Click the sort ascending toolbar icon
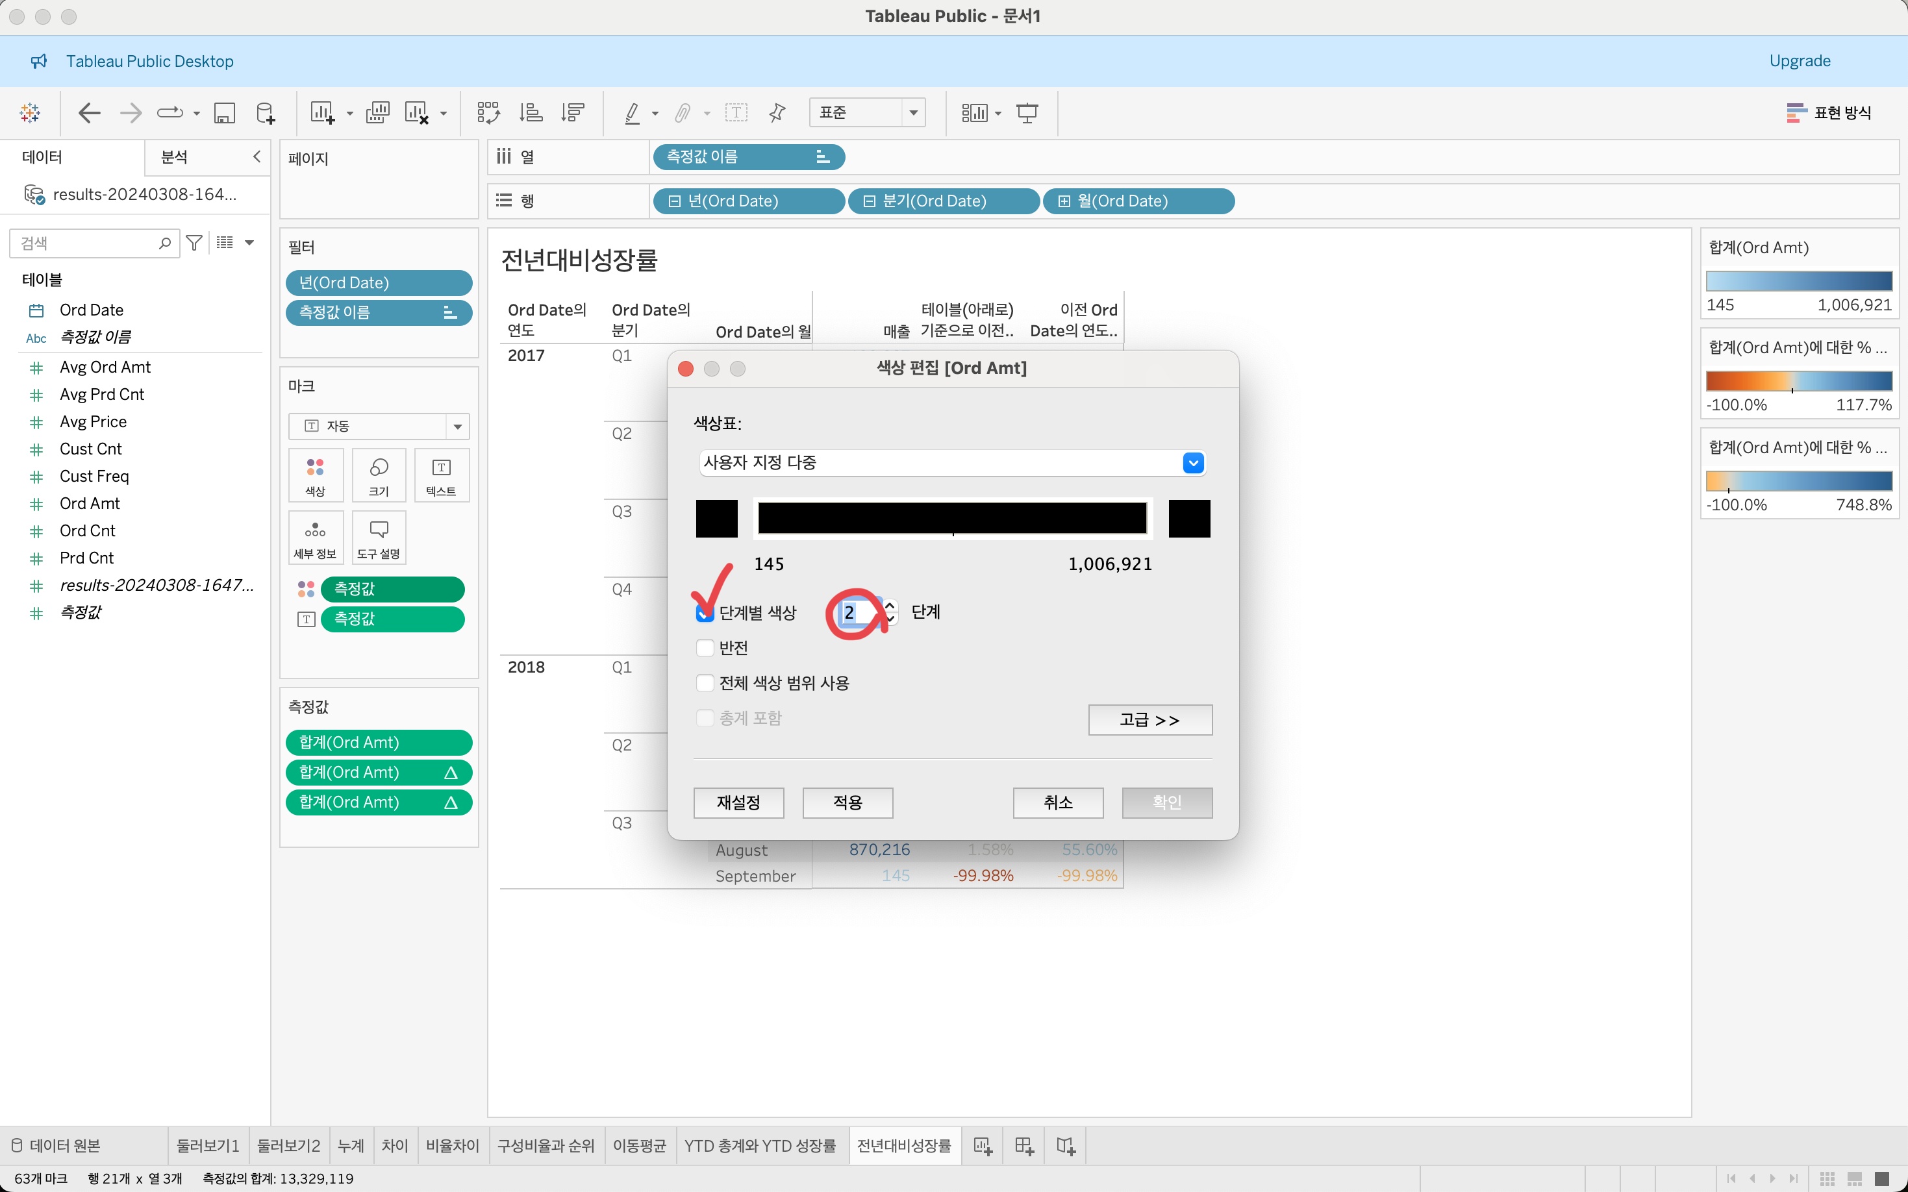Image resolution: width=1908 pixels, height=1192 pixels. (531, 113)
